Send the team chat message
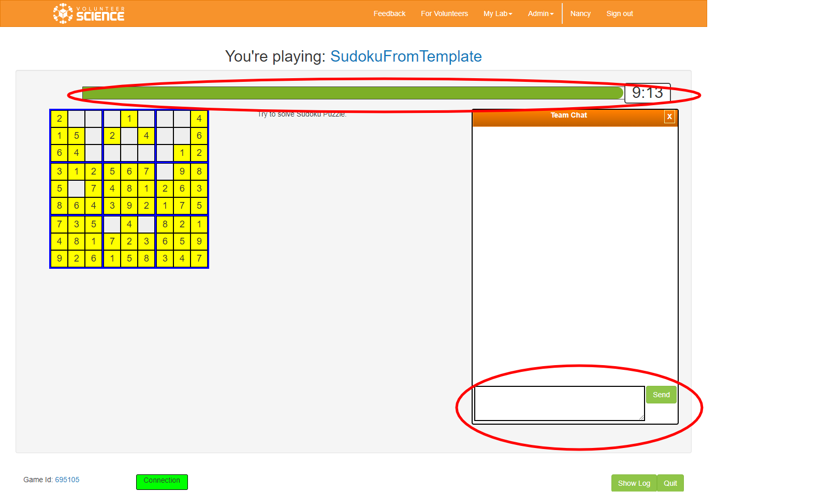The image size is (819, 492). pos(661,395)
